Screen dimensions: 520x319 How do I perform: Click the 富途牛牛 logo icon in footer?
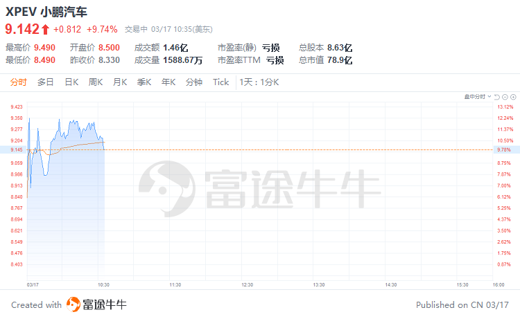(73, 304)
